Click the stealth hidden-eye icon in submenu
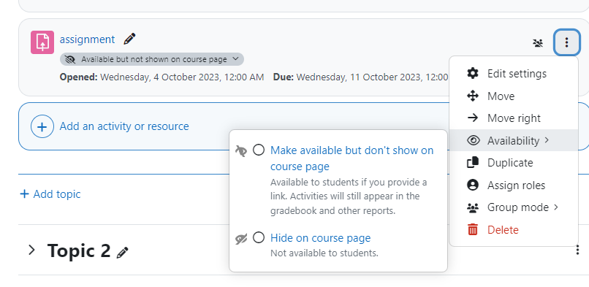The height and width of the screenshot is (287, 589). [x=241, y=151]
